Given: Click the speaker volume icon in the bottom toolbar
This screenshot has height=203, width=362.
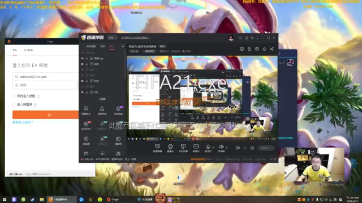Looking at the screenshot, I should [221, 147].
